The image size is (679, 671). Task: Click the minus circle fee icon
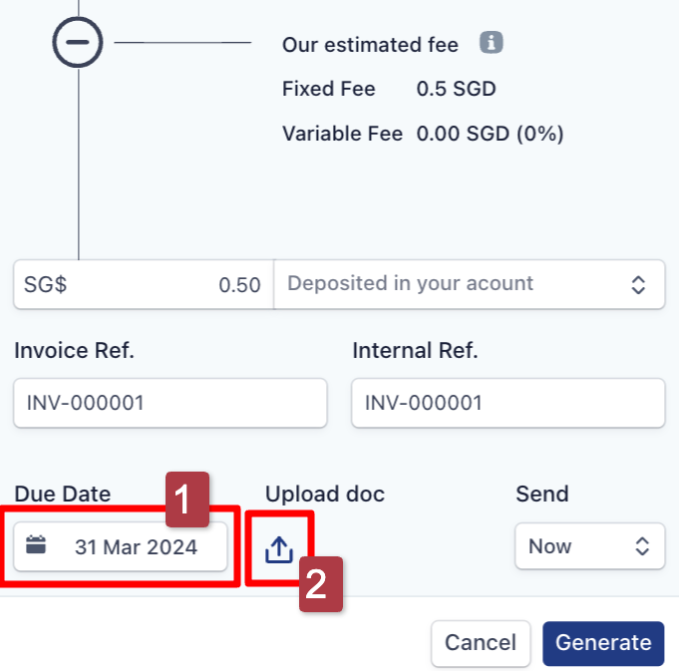pyautogui.click(x=78, y=43)
